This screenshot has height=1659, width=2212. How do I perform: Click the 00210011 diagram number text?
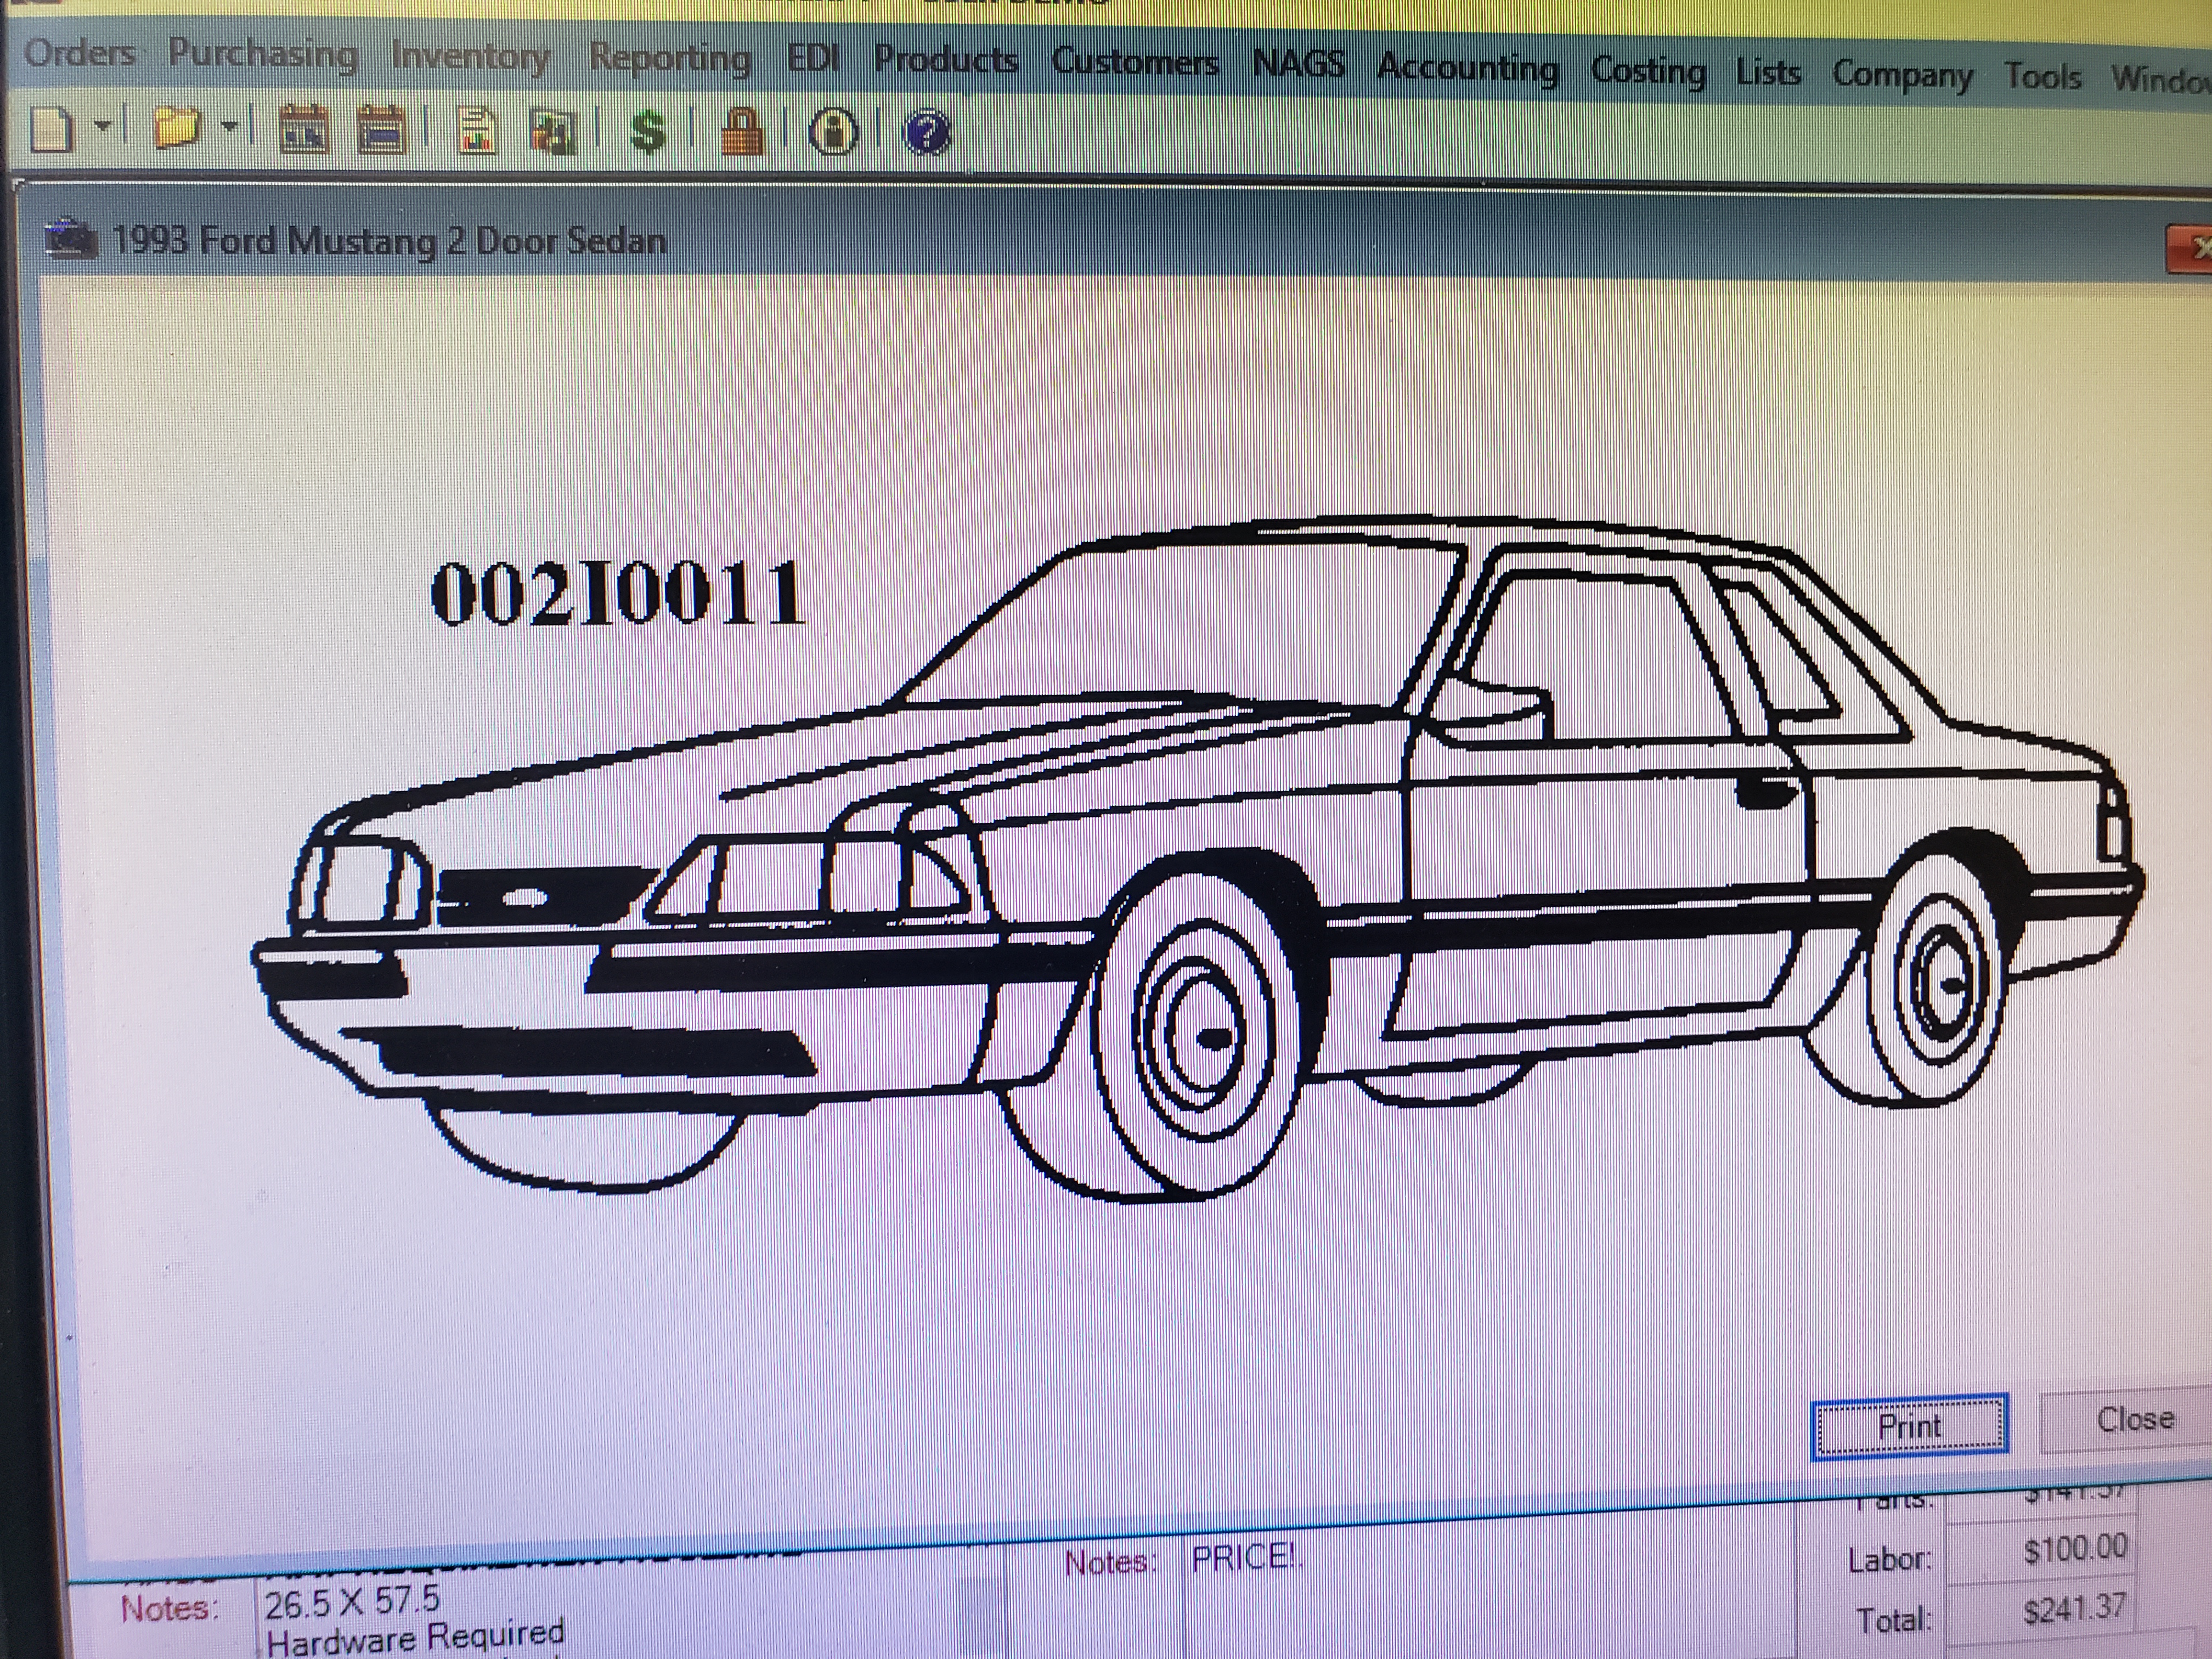pos(617,594)
